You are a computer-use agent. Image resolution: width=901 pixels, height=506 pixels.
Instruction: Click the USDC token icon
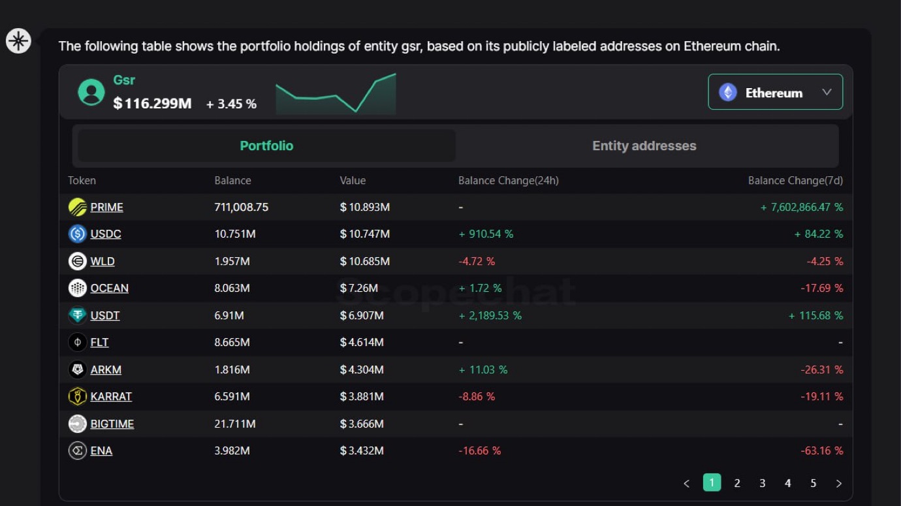(78, 234)
